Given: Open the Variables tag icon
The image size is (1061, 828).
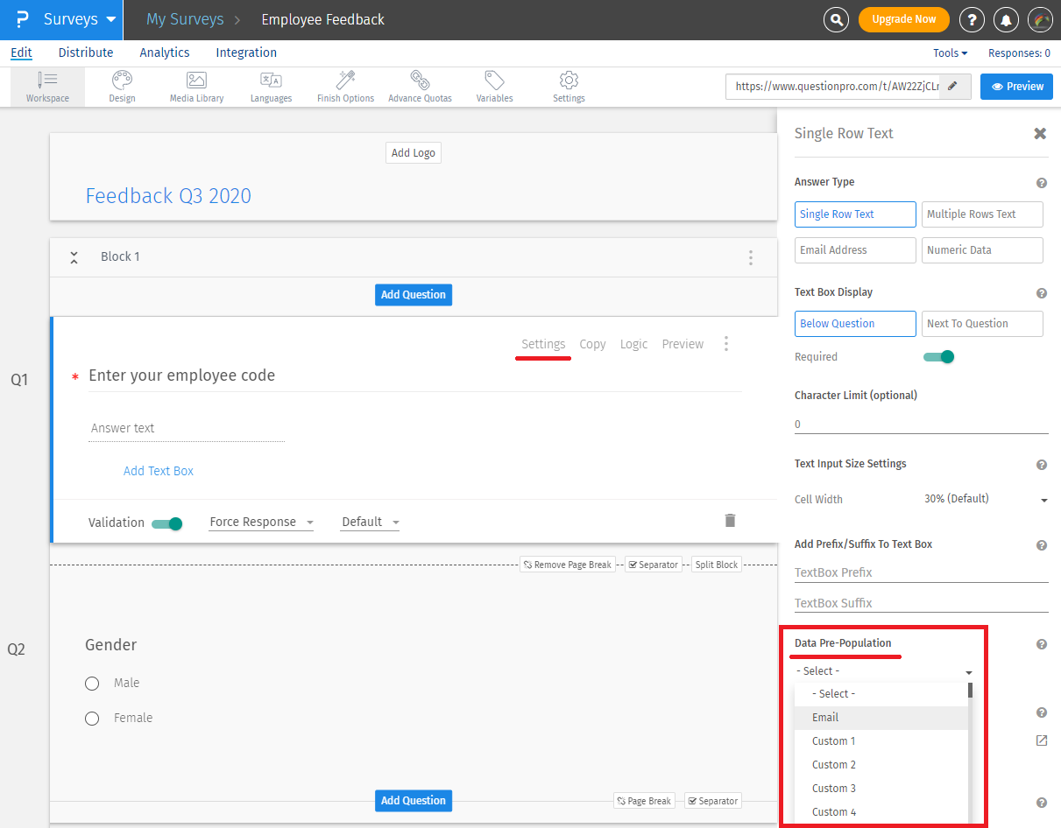Looking at the screenshot, I should [x=494, y=87].
